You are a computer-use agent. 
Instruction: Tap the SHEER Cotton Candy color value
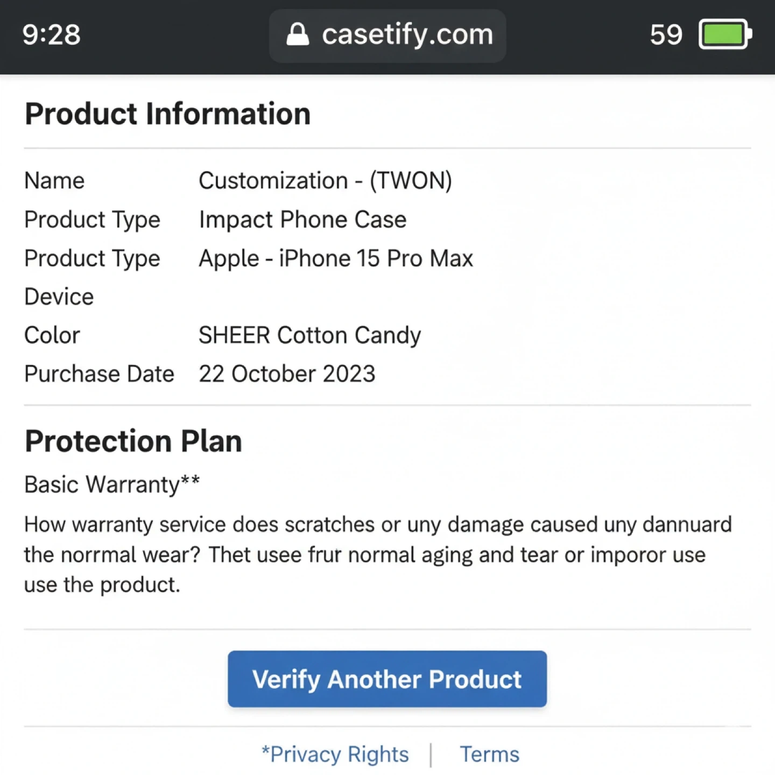(x=309, y=335)
